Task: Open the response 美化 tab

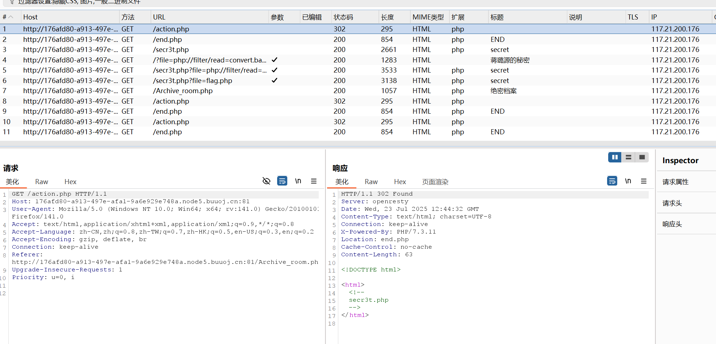Action: [x=342, y=182]
